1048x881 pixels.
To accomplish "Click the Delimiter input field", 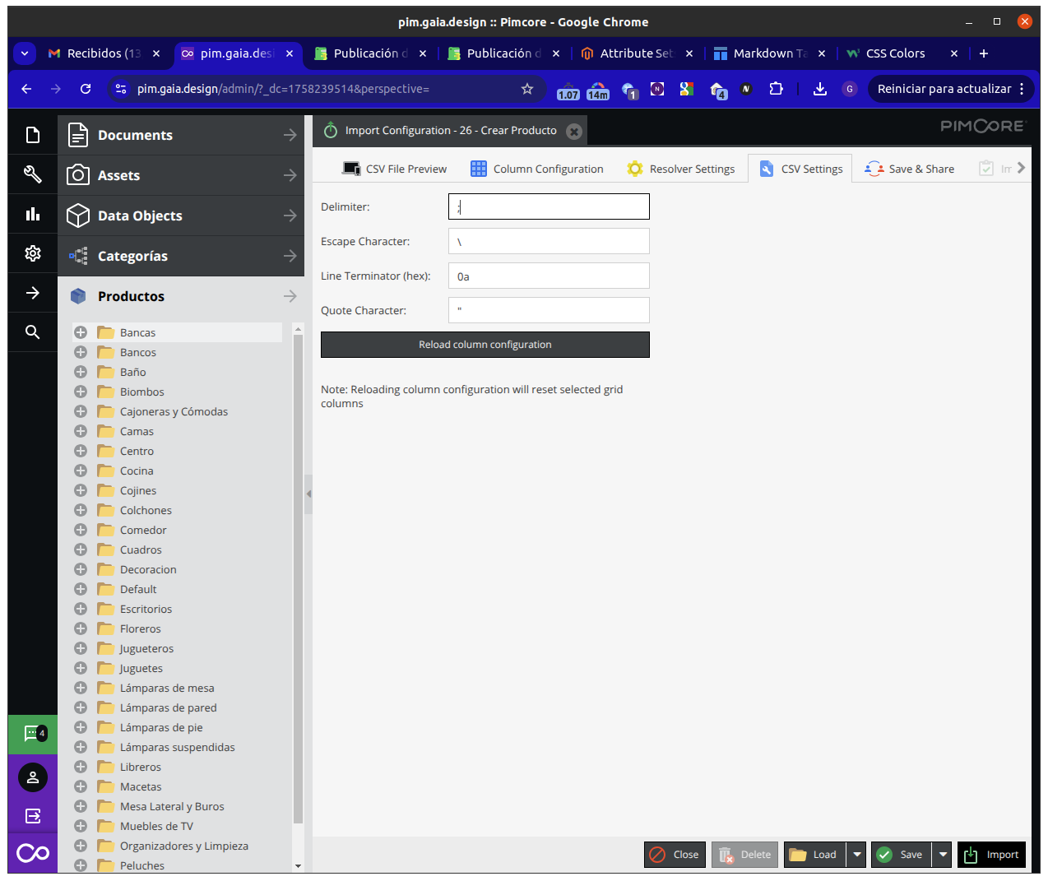I will (549, 207).
